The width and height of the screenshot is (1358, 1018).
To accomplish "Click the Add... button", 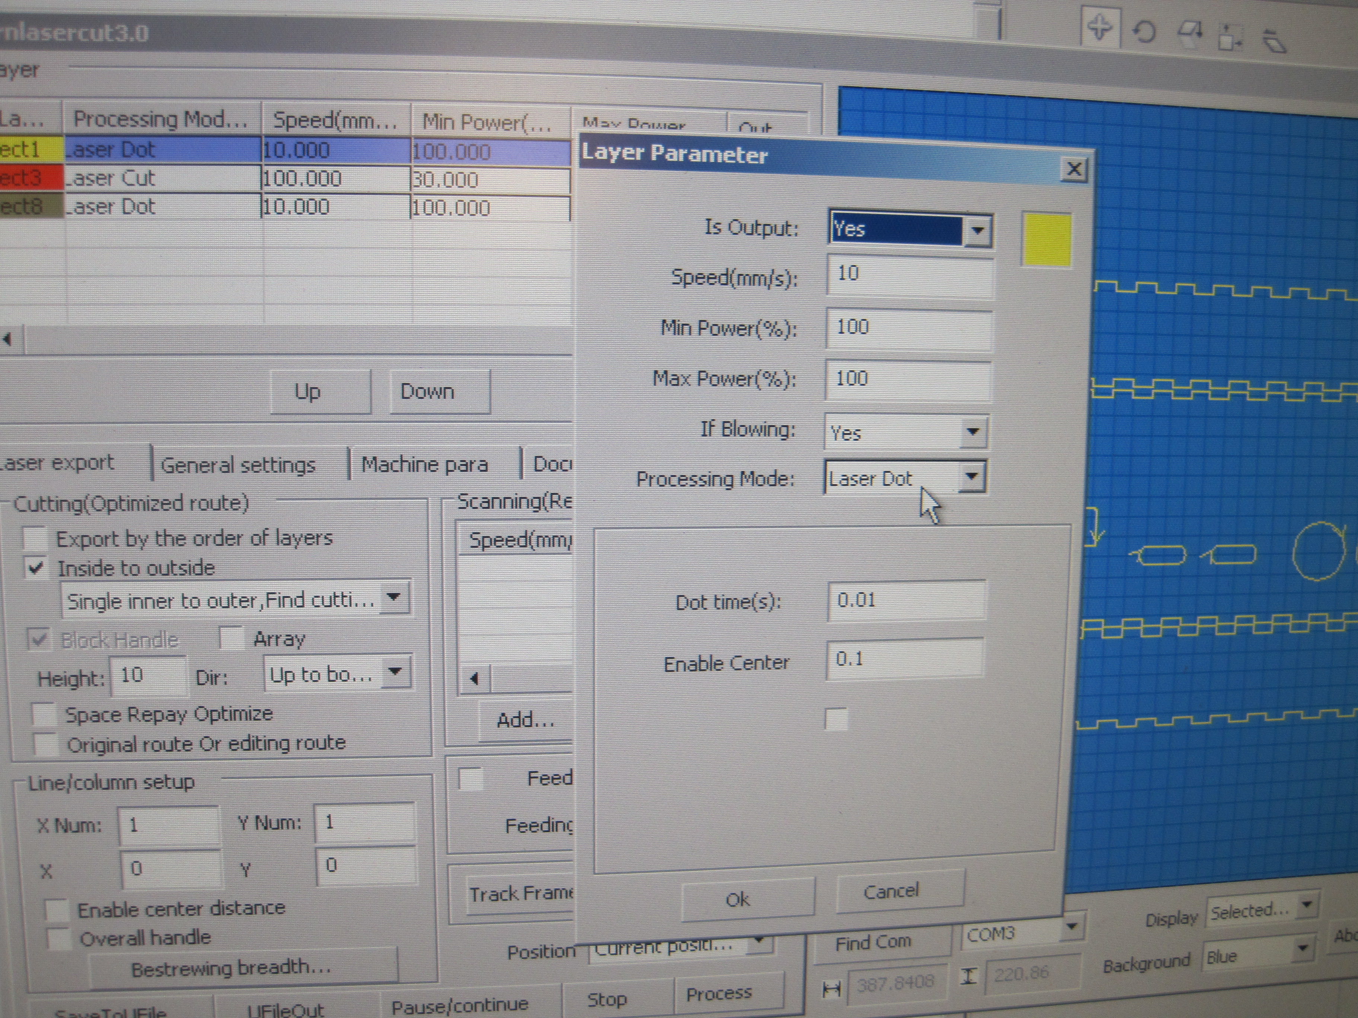I will (526, 720).
